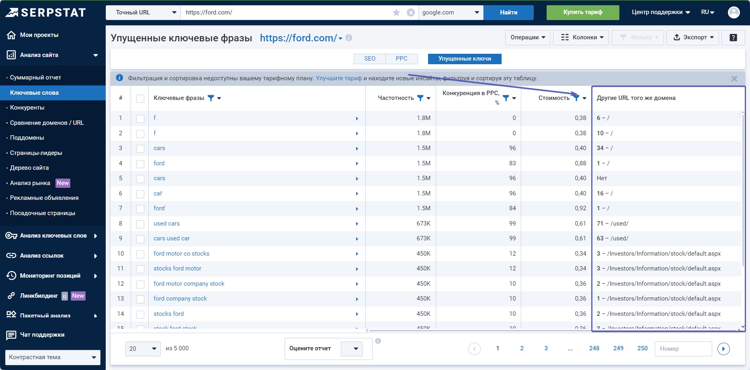Select checkbox for 'ford motor co stocks' row
750x370 pixels.
[x=140, y=254]
